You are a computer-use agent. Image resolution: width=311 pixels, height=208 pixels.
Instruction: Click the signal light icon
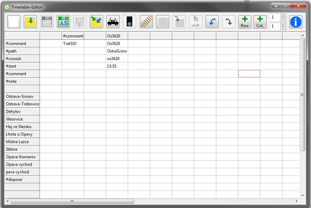tap(129, 22)
